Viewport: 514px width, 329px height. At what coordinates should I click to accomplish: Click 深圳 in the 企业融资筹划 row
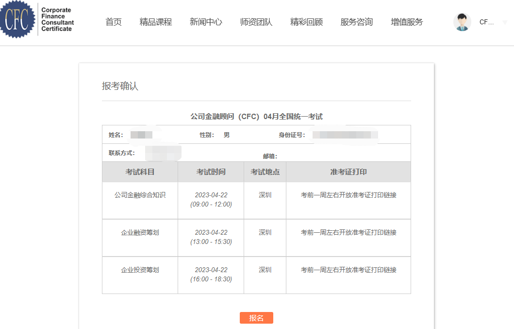click(265, 232)
